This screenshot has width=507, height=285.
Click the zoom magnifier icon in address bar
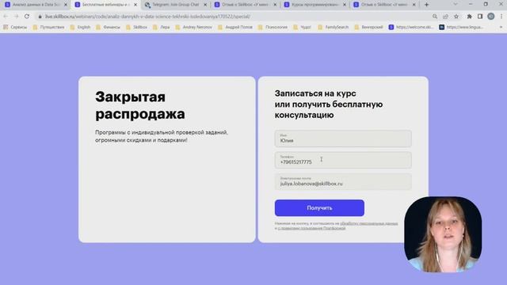tap(435, 17)
